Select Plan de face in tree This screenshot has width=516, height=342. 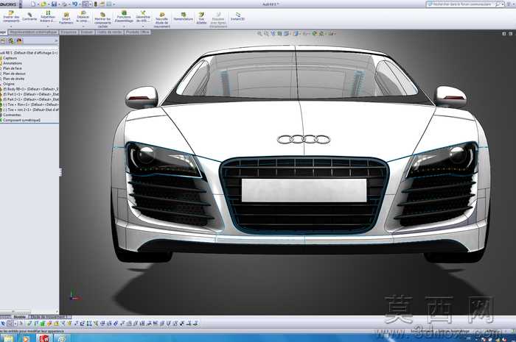pos(13,68)
